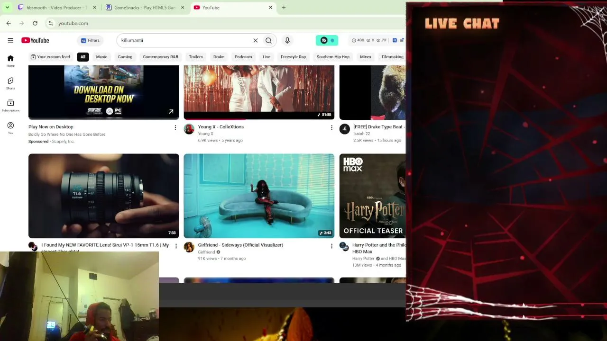
Task: Close the YouTube tab
Action: (271, 8)
